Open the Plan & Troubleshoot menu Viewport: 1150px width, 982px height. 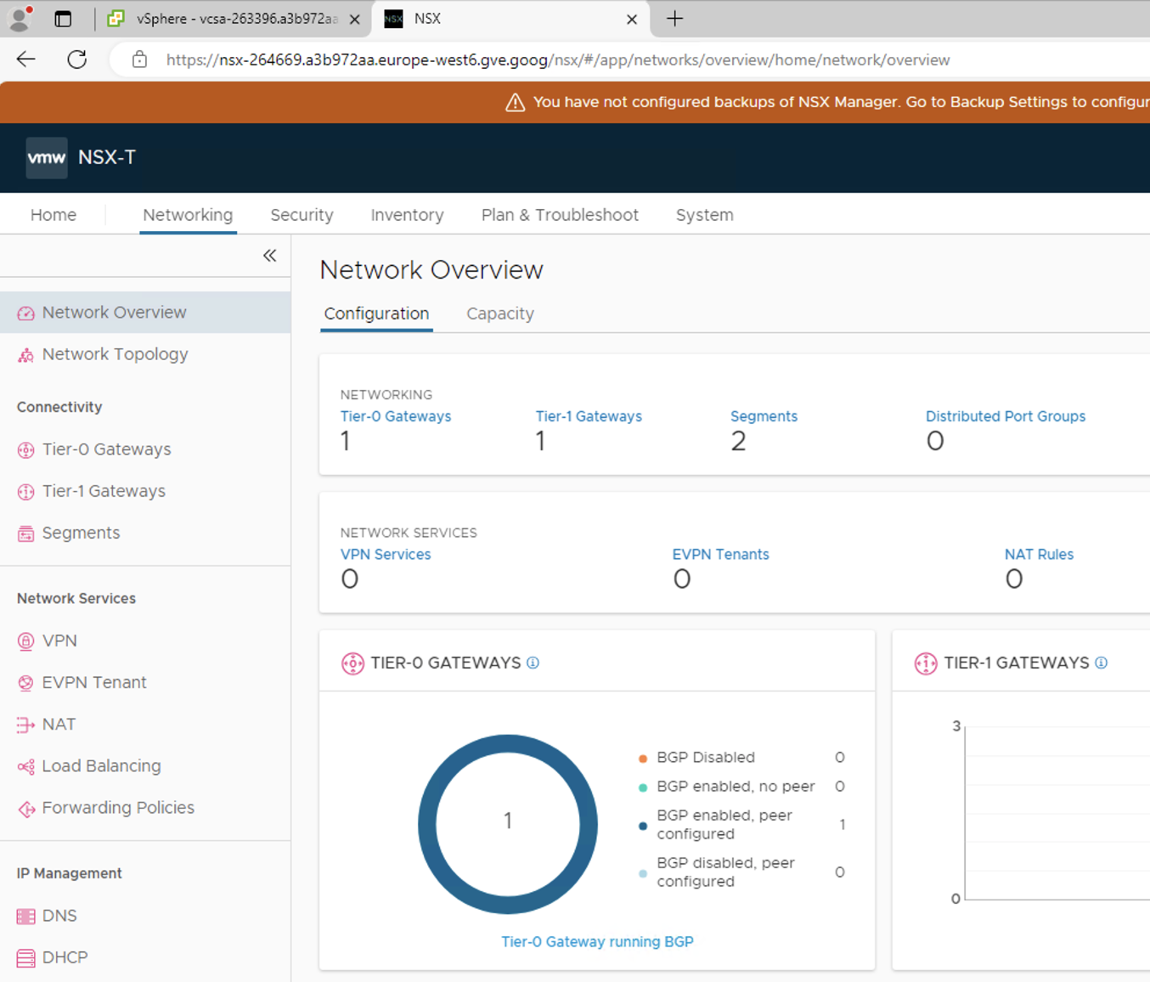[560, 215]
